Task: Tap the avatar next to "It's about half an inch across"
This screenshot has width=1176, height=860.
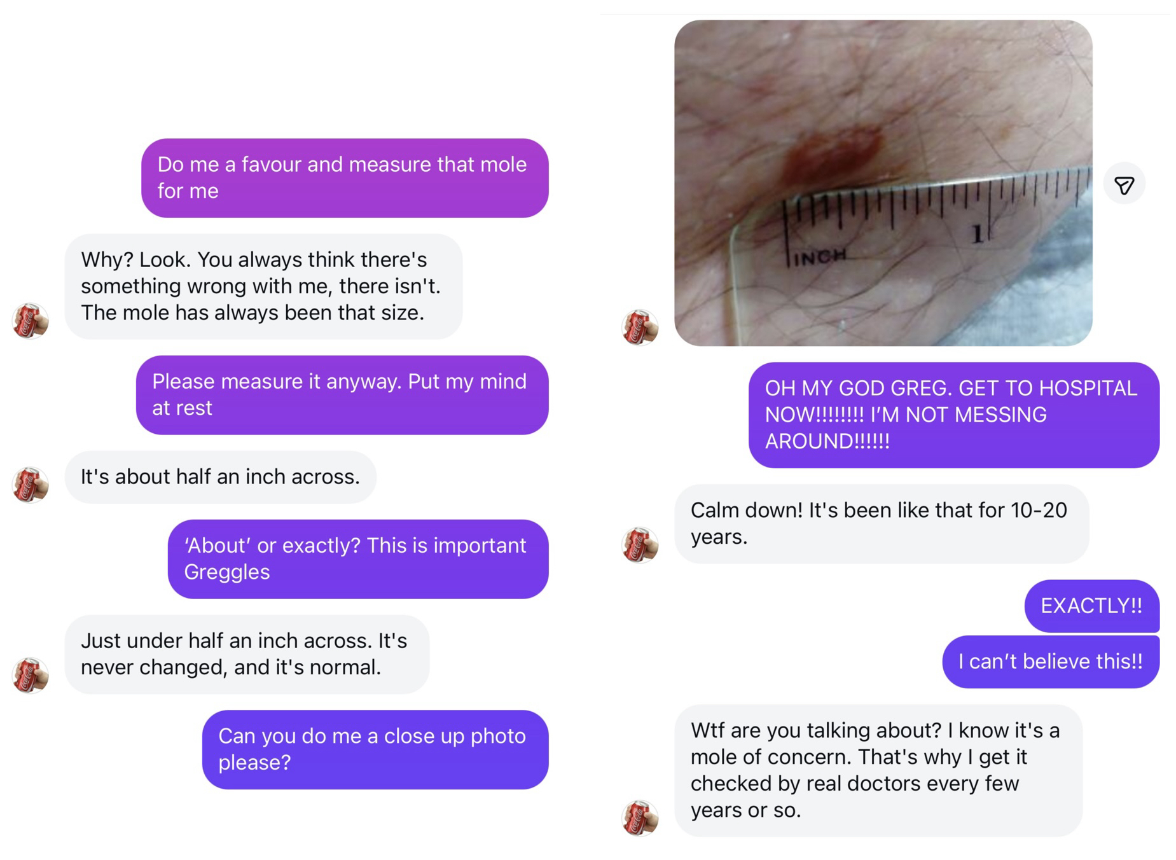Action: pos(31,485)
